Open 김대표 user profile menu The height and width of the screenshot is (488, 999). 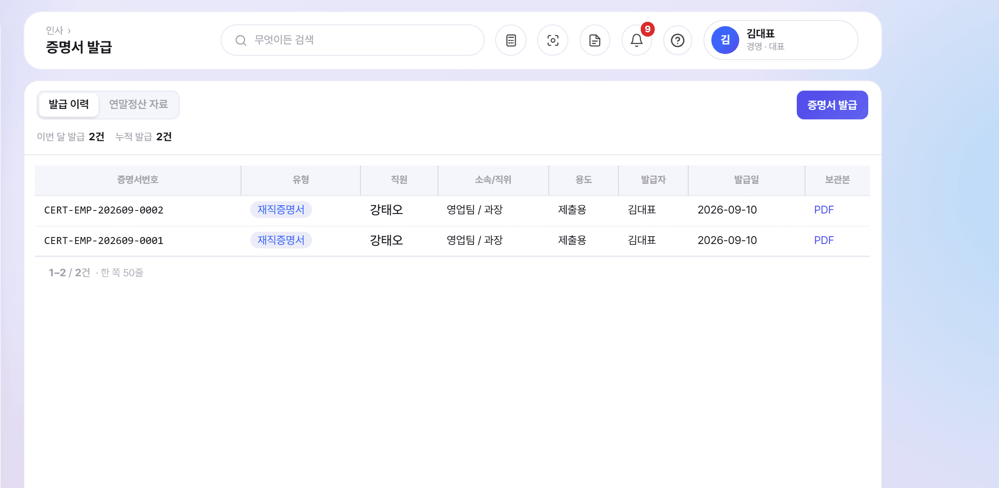pyautogui.click(x=781, y=40)
